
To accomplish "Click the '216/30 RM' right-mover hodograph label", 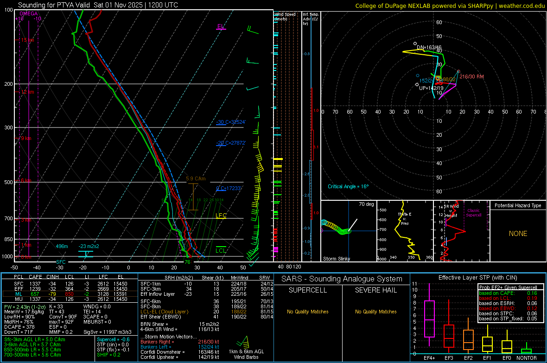I will click(x=471, y=77).
